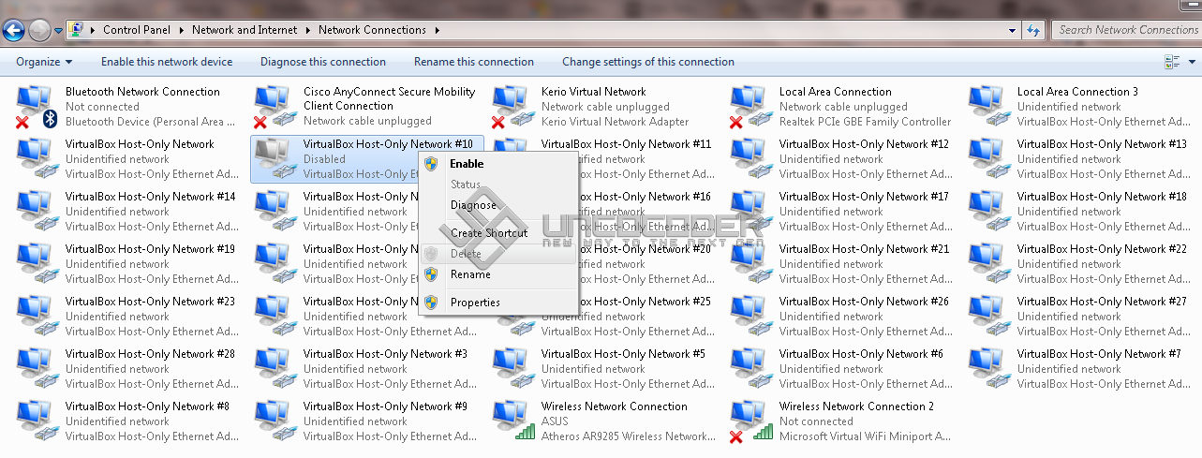Select VirtualBox Host-Only Network #19 icon
1202x458 pixels.
coord(37,264)
